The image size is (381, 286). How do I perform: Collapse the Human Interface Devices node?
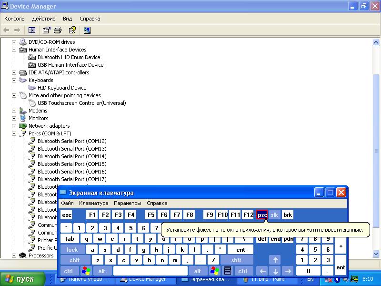coord(14,50)
